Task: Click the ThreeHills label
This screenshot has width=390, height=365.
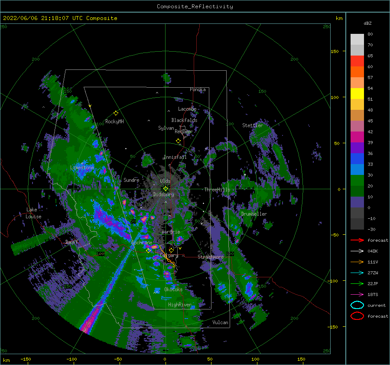Action: click(218, 190)
